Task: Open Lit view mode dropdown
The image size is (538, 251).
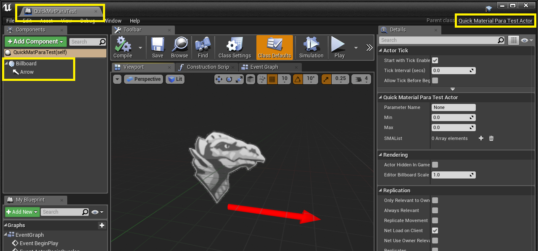Action: [x=175, y=79]
